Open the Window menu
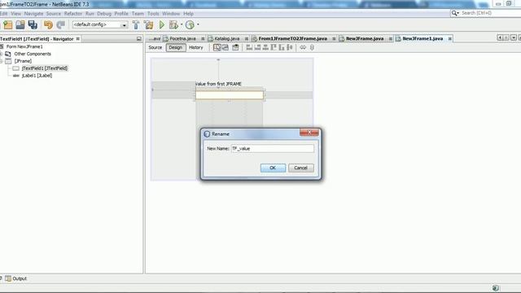This screenshot has width=521, height=293. point(171,14)
